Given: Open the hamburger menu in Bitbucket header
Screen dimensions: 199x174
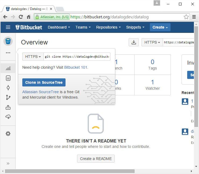Looking at the screenshot, I should coord(8,27).
